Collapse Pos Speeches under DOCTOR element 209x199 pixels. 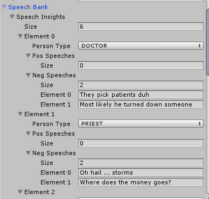[x=28, y=56]
